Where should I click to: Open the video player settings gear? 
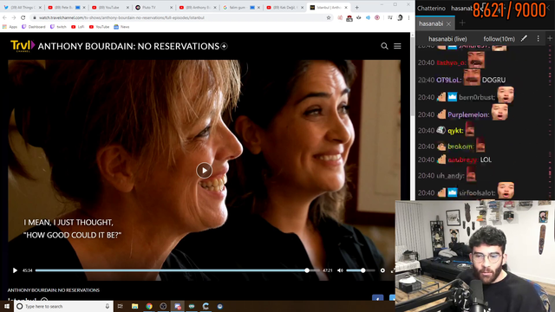(382, 270)
